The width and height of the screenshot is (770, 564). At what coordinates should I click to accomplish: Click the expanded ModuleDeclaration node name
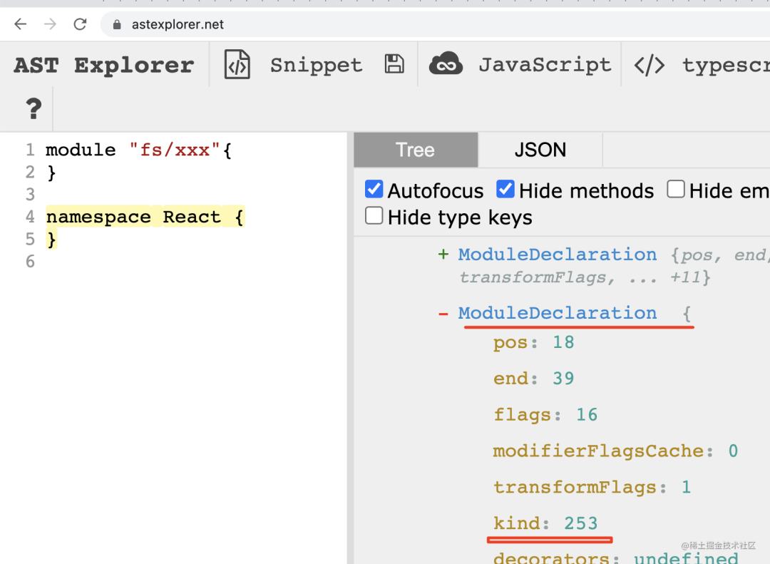[x=558, y=313]
